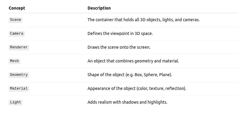Screen dimensions: 248x115
Task: Click 'Draws the scene onto the screen' text
Action: coord(119,47)
